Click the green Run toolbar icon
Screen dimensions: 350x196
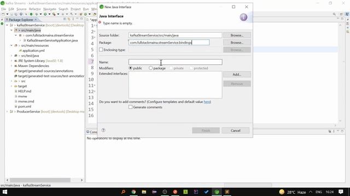(45, 14)
